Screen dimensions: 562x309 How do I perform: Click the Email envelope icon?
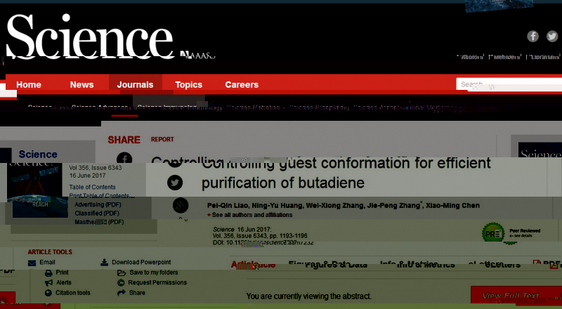click(32, 263)
